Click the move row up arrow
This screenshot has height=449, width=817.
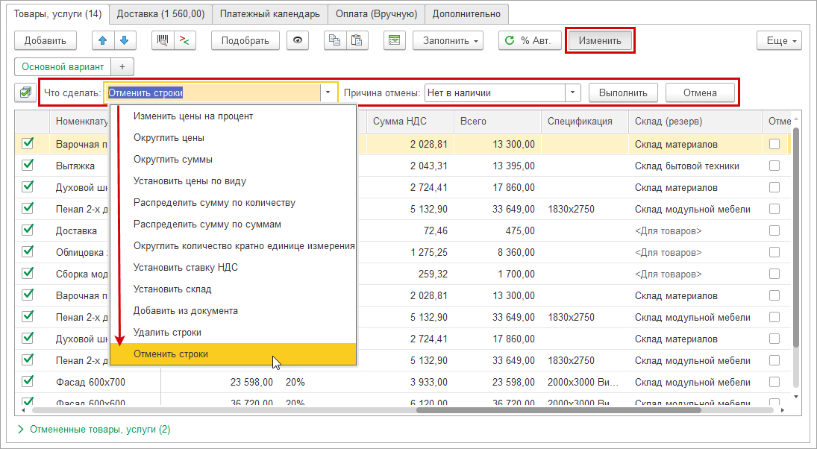click(103, 41)
